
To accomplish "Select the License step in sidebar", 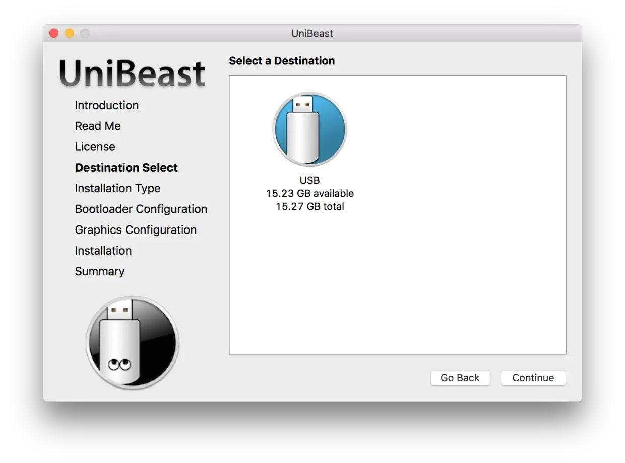I will [x=95, y=146].
